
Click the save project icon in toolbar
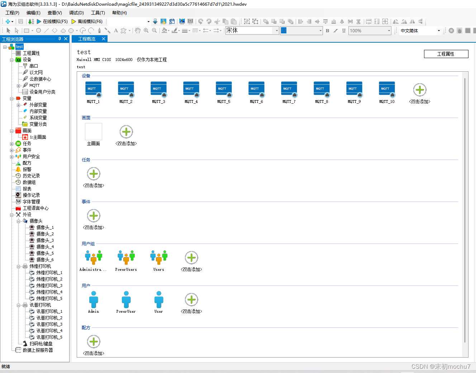pyautogui.click(x=20, y=22)
